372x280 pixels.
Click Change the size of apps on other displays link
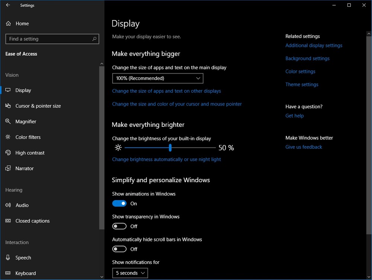pos(166,91)
